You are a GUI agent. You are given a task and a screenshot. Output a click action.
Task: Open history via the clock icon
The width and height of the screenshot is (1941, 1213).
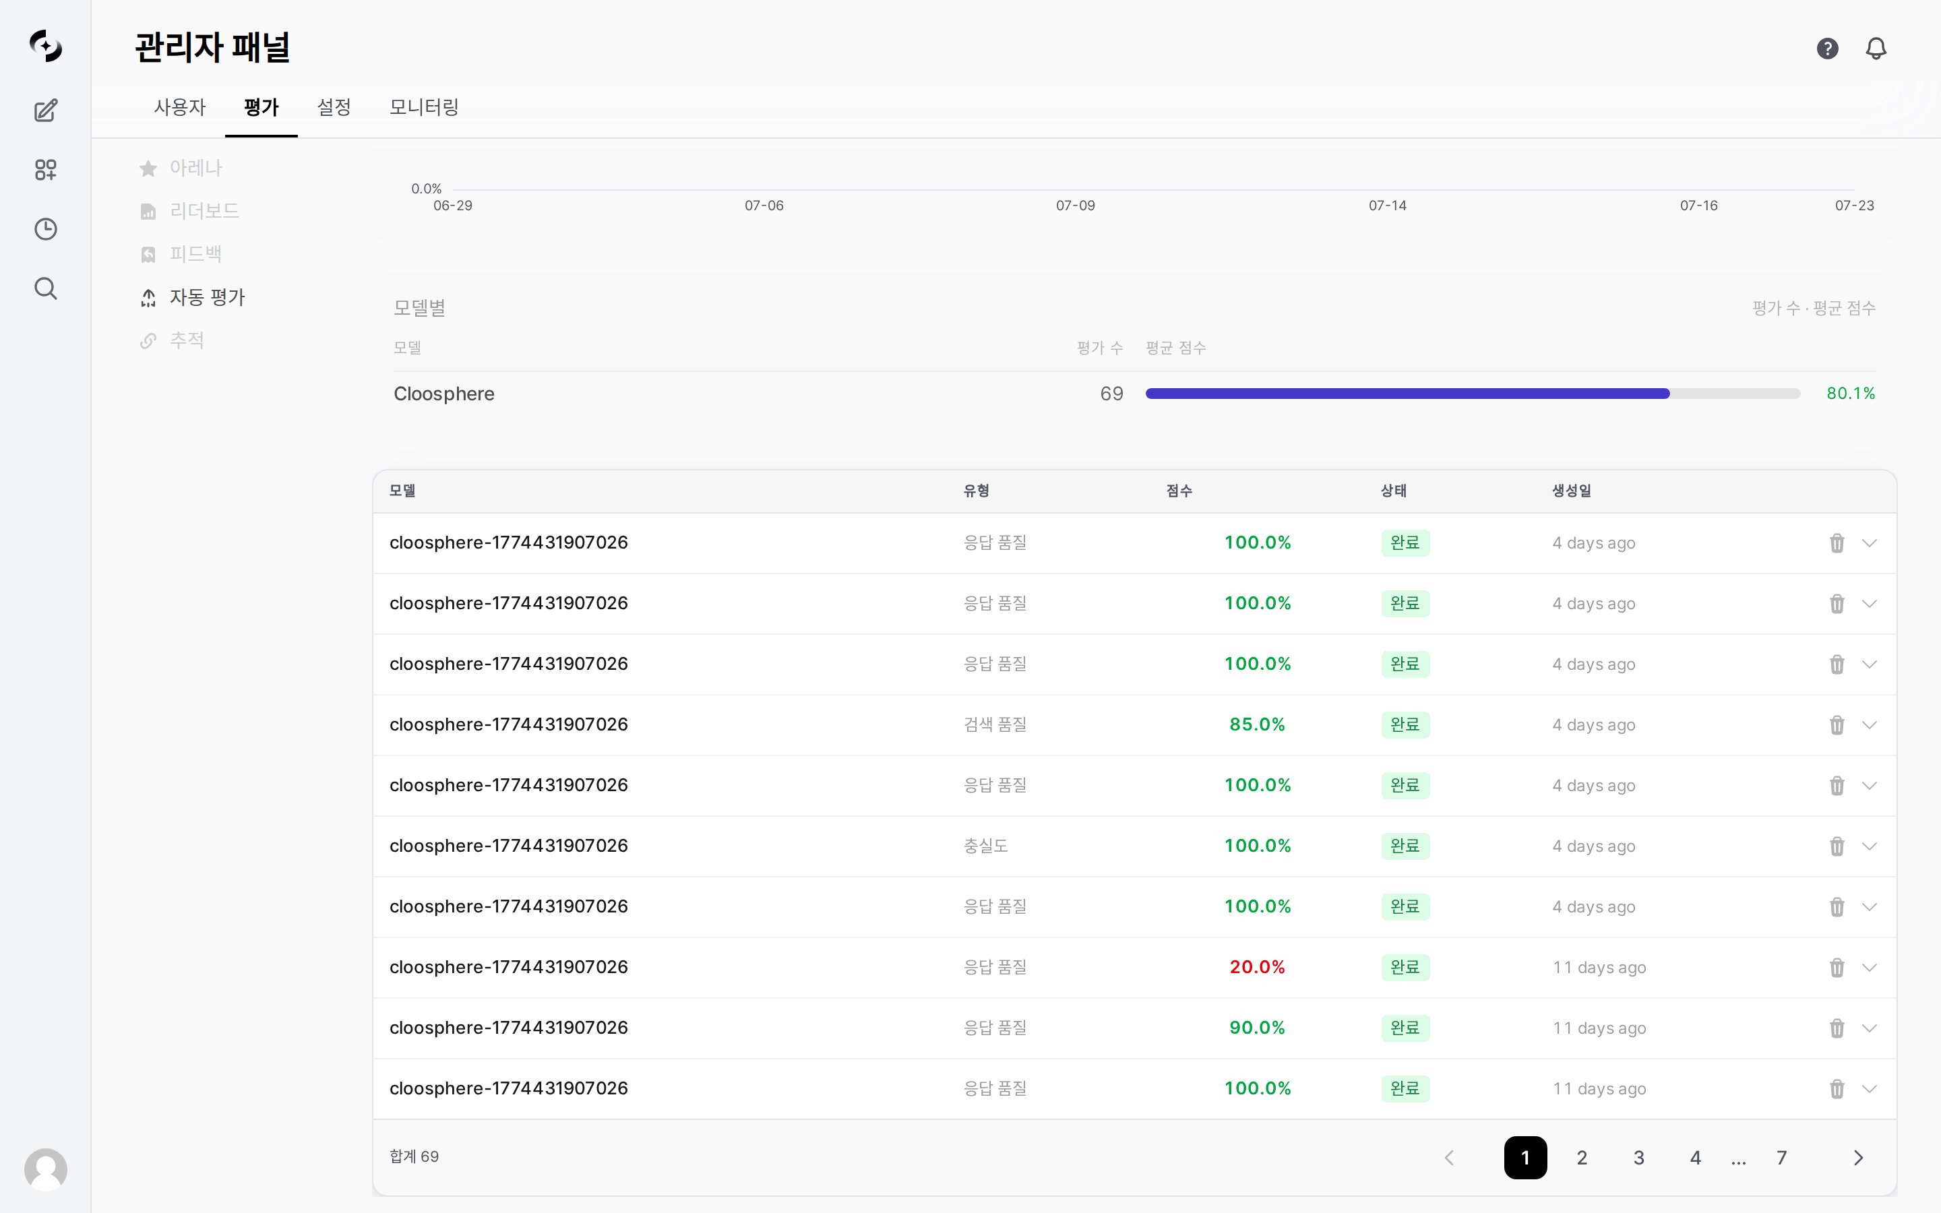tap(46, 228)
